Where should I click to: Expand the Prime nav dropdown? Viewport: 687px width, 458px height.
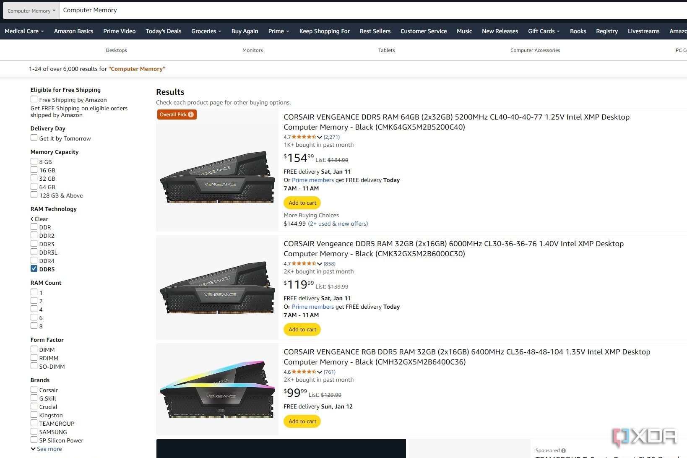(278, 31)
